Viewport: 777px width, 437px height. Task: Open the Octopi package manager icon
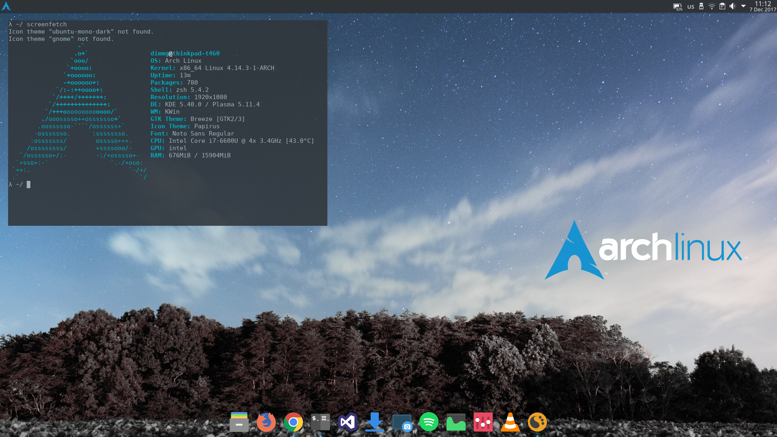pyautogui.click(x=537, y=422)
